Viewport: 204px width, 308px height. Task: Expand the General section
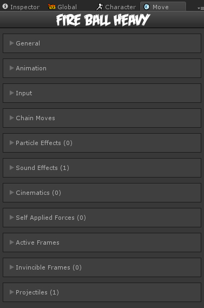point(102,43)
